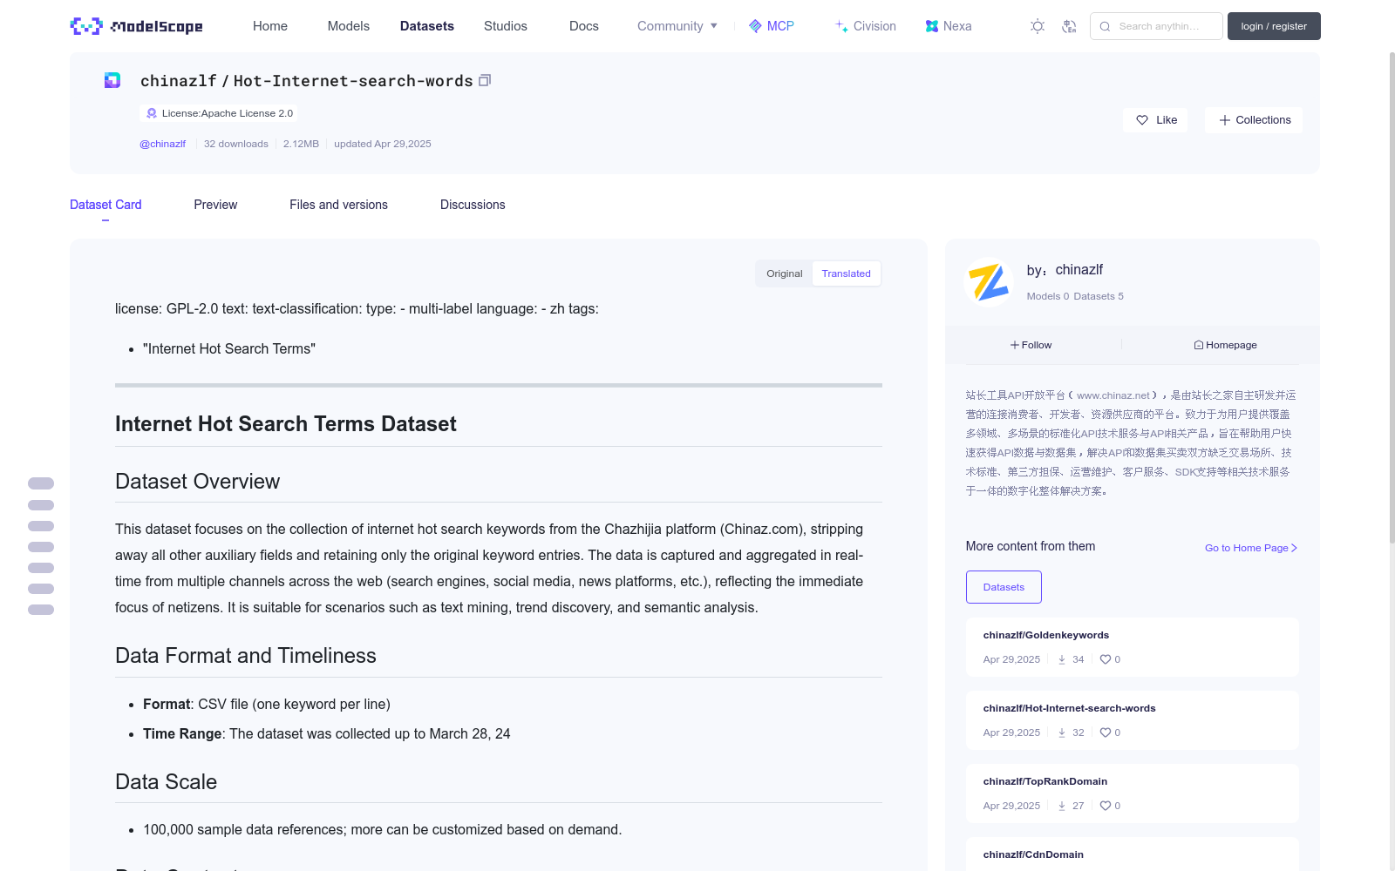The image size is (1395, 871).
Task: Open the chinazlf/Goldenkeywords dataset link
Action: 1046,635
